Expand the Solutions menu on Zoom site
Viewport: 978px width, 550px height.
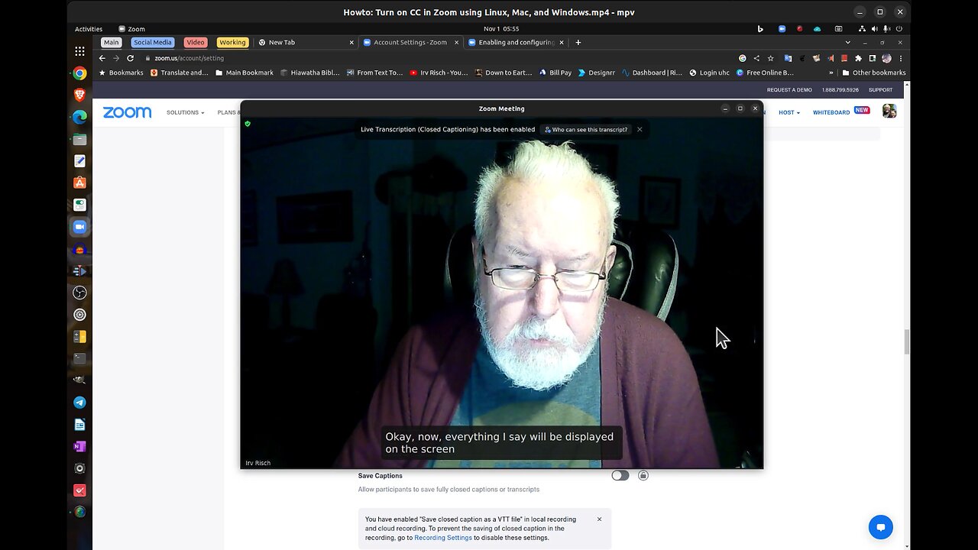(x=185, y=112)
